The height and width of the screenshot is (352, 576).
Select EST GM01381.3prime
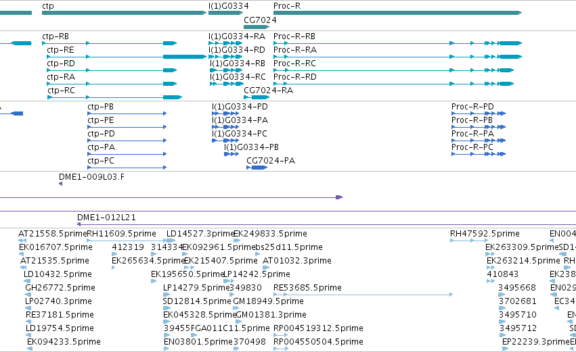tap(238, 322)
